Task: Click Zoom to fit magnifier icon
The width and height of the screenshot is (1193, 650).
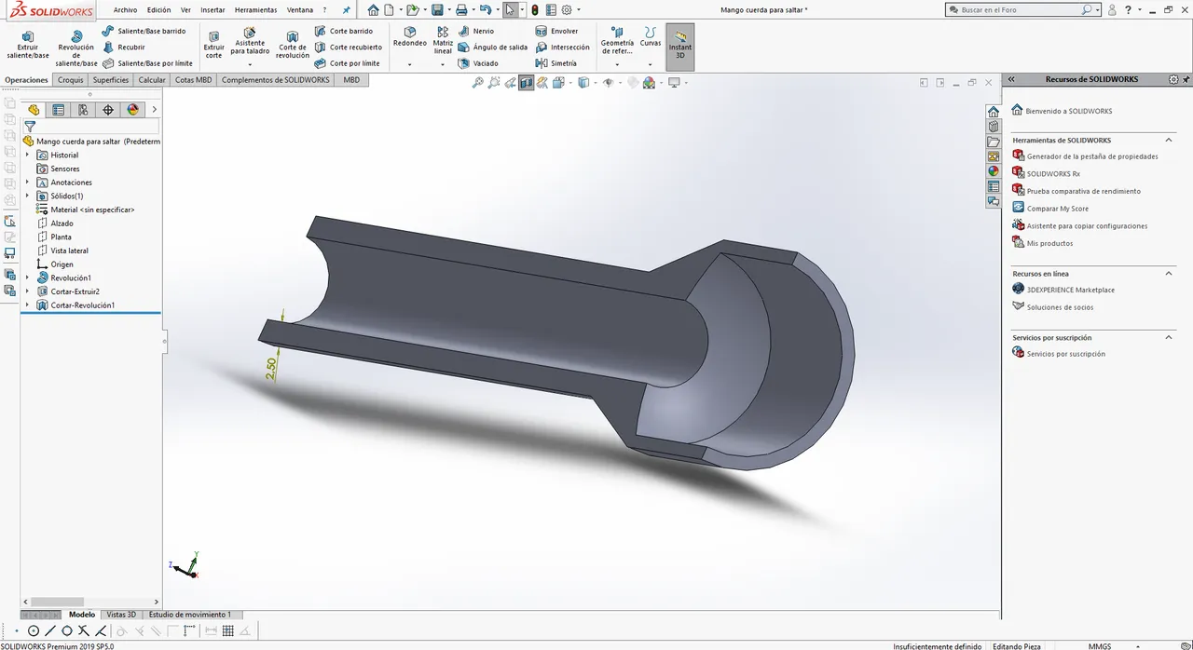Action: [x=478, y=83]
